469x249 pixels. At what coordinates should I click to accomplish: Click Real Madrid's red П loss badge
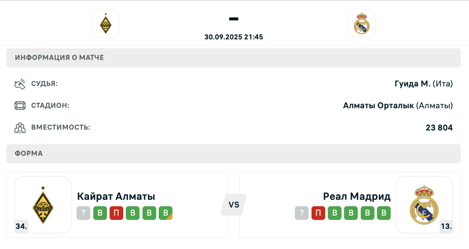(318, 213)
